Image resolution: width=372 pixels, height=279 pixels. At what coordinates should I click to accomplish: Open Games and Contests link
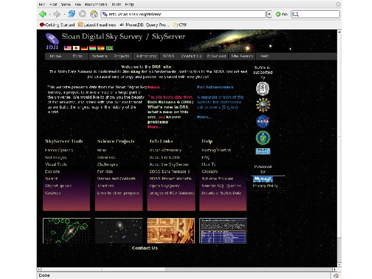(116, 179)
